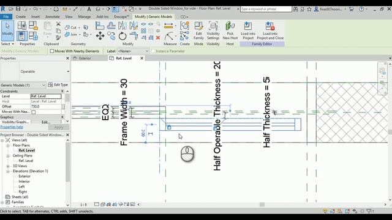Open the Operable type selector dropdown
The height and width of the screenshot is (220, 392).
[x=68, y=71]
